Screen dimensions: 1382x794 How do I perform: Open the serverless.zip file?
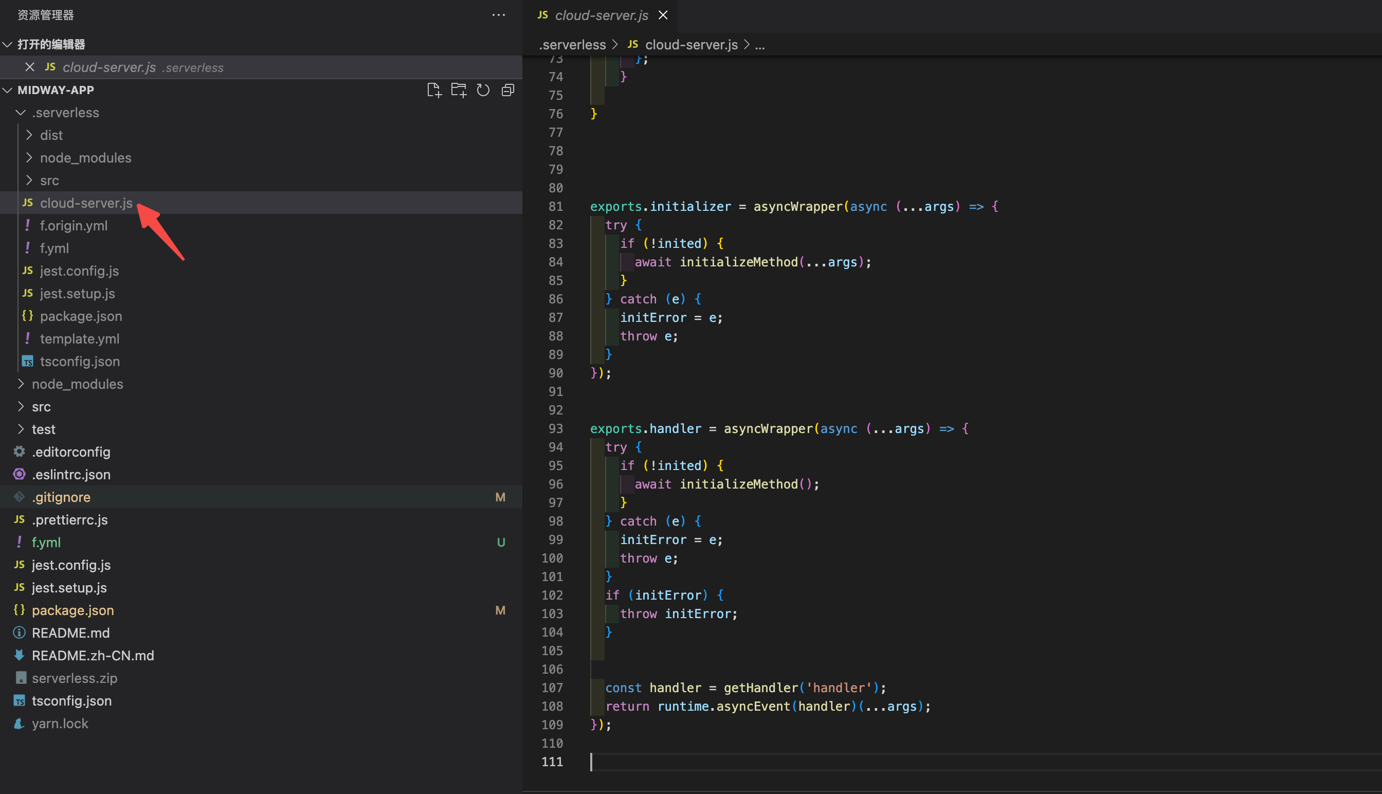point(74,678)
